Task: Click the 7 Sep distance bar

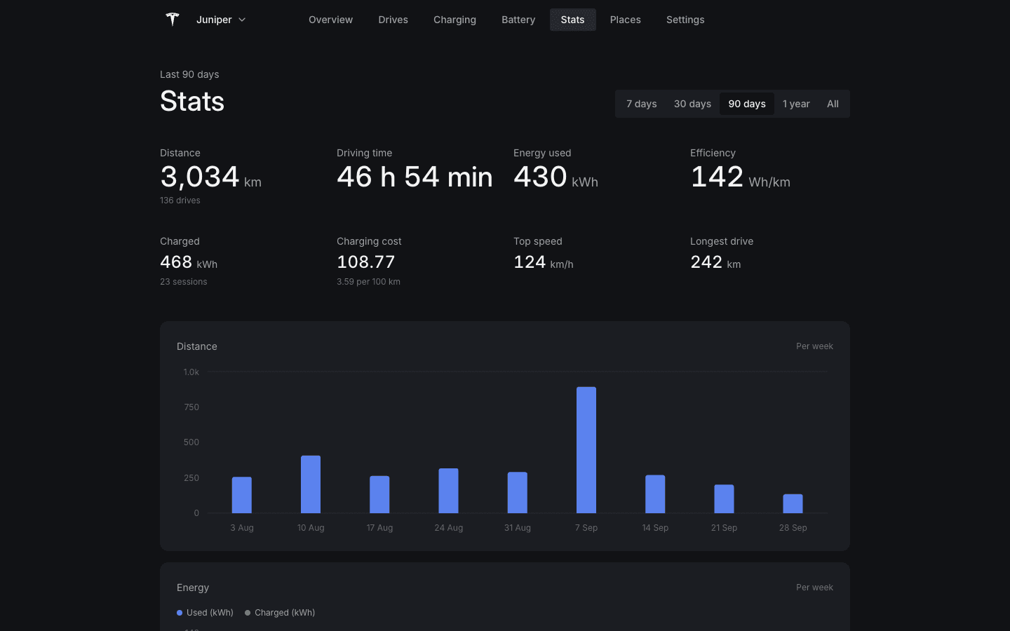Action: tap(586, 450)
